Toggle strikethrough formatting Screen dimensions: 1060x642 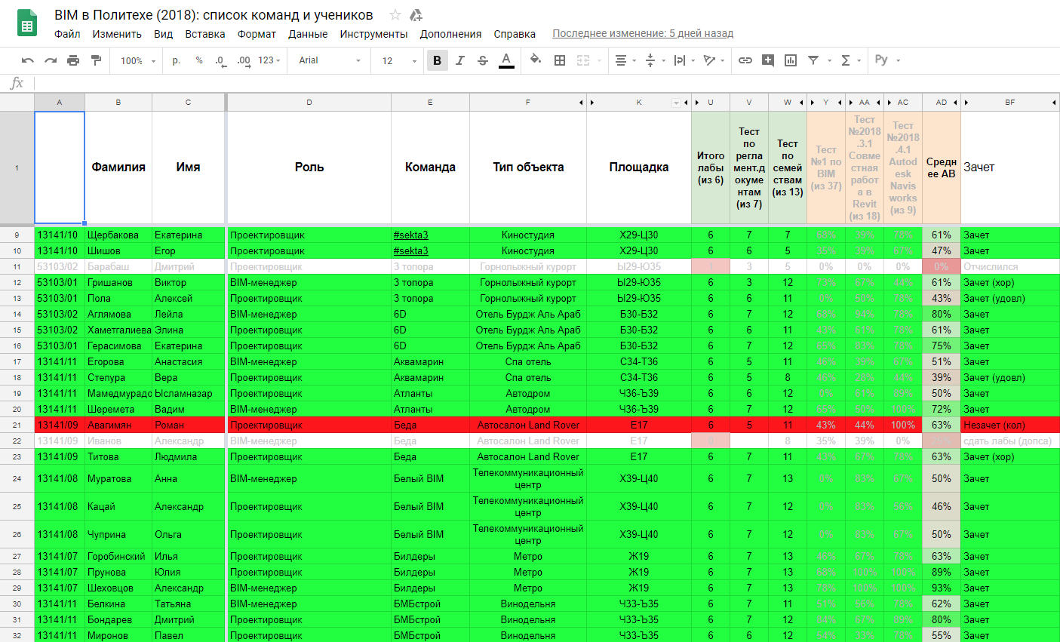pos(483,60)
